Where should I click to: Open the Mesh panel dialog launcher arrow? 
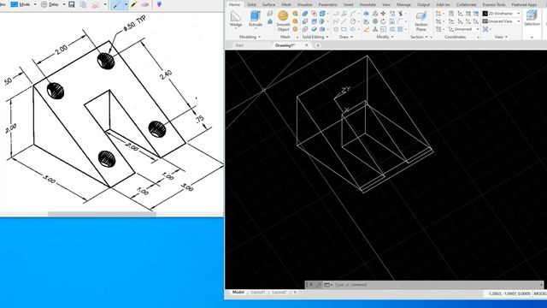pyautogui.click(x=297, y=38)
